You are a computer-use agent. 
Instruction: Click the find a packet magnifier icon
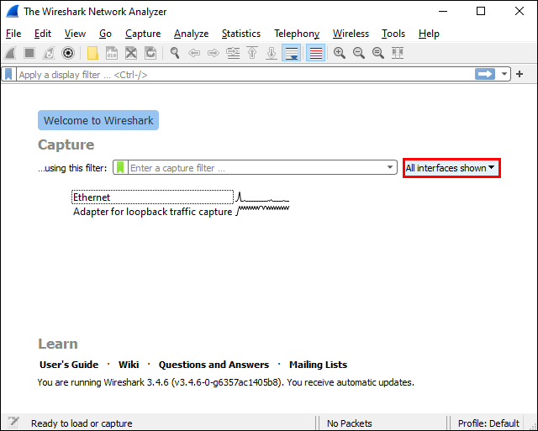click(175, 53)
